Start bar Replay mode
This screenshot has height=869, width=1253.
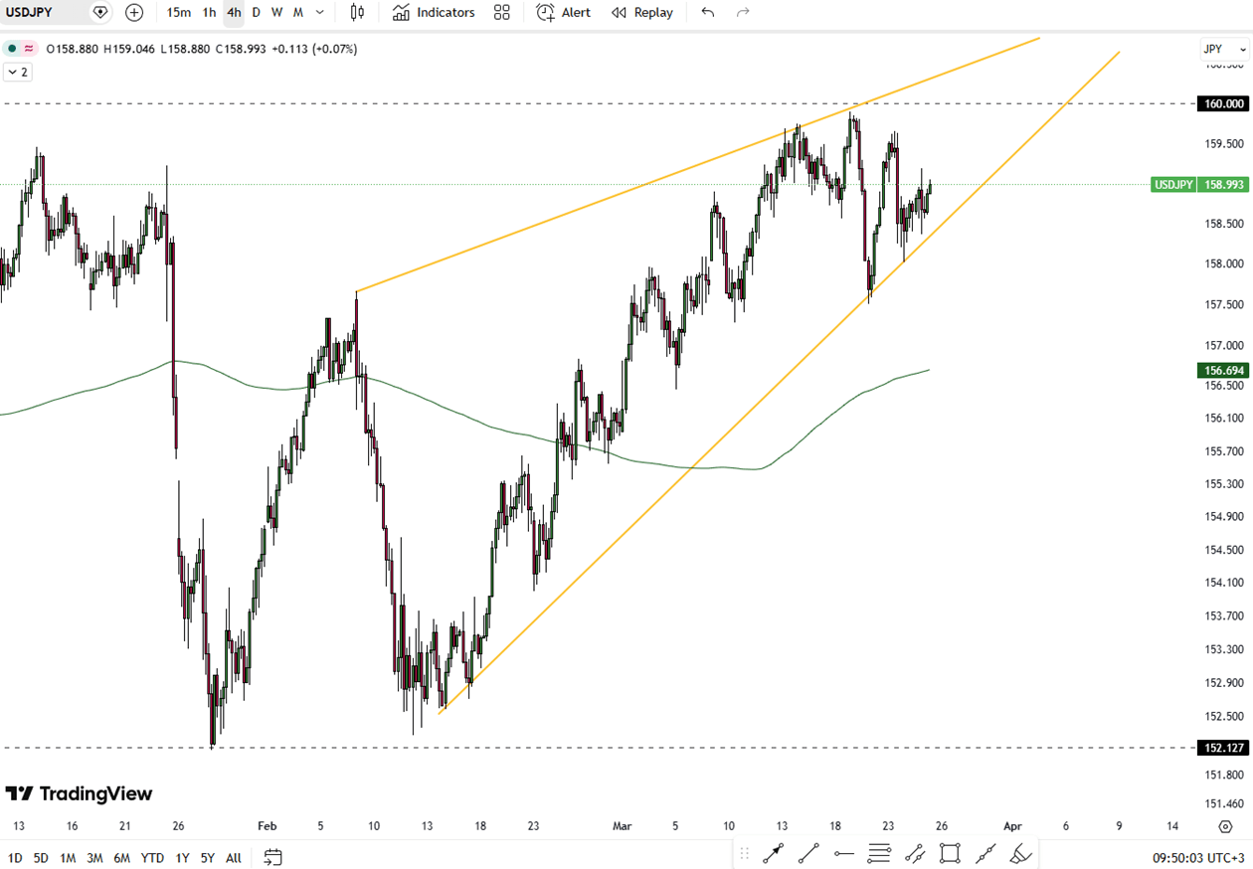641,13
